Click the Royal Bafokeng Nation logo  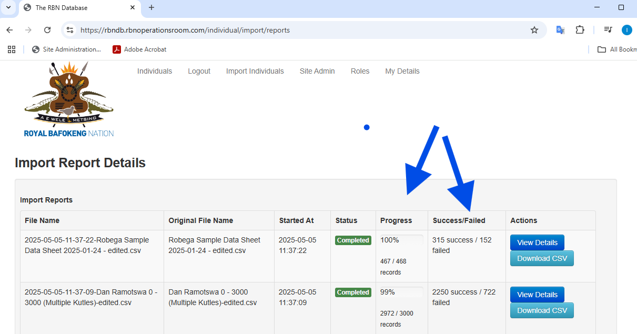click(x=69, y=100)
